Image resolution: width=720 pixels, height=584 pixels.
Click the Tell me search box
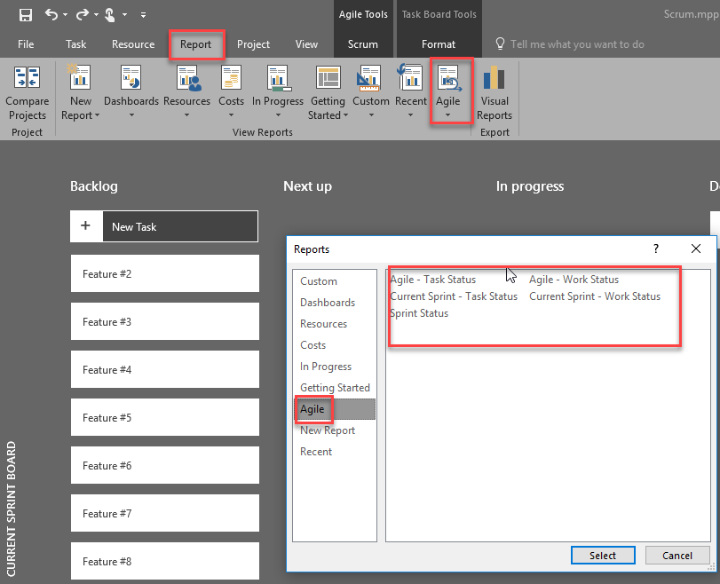(x=577, y=44)
